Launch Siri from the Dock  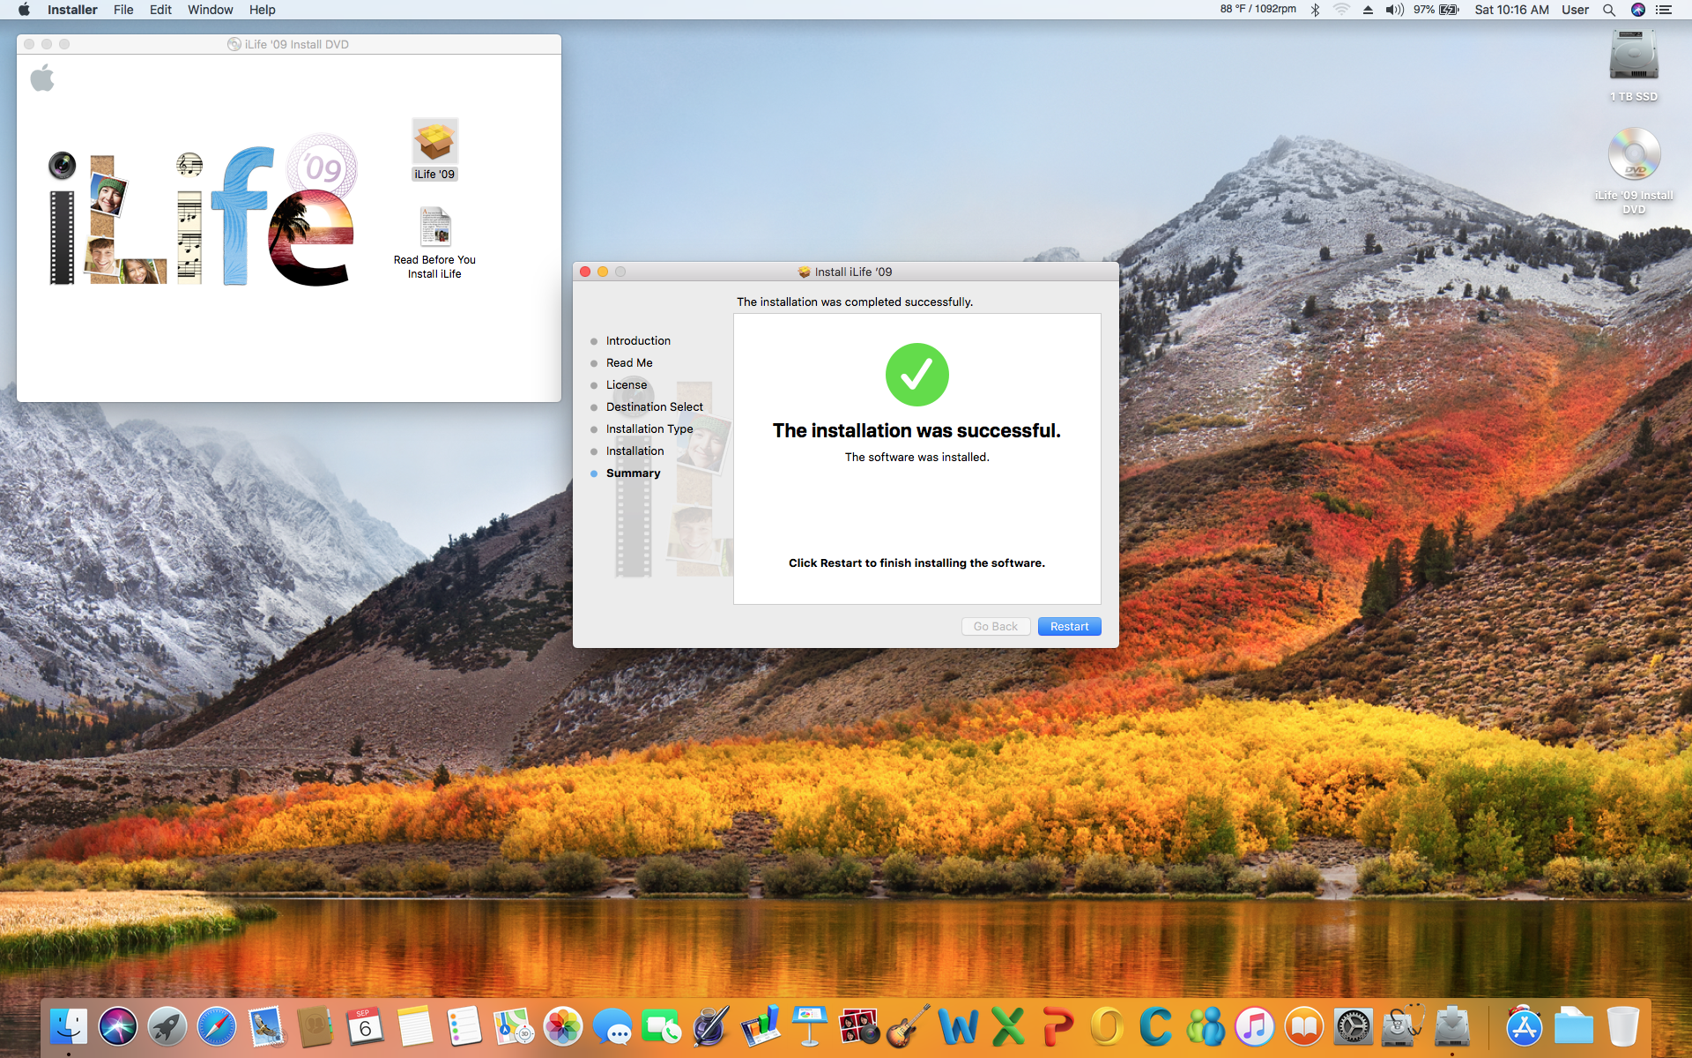(x=118, y=1026)
